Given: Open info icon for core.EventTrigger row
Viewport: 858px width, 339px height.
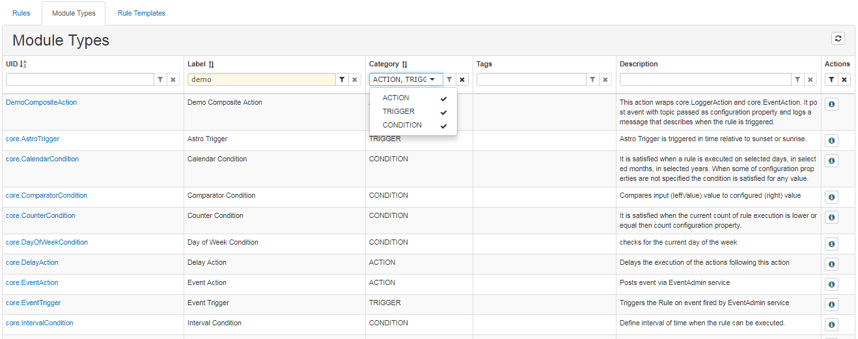Looking at the screenshot, I should 831,305.
